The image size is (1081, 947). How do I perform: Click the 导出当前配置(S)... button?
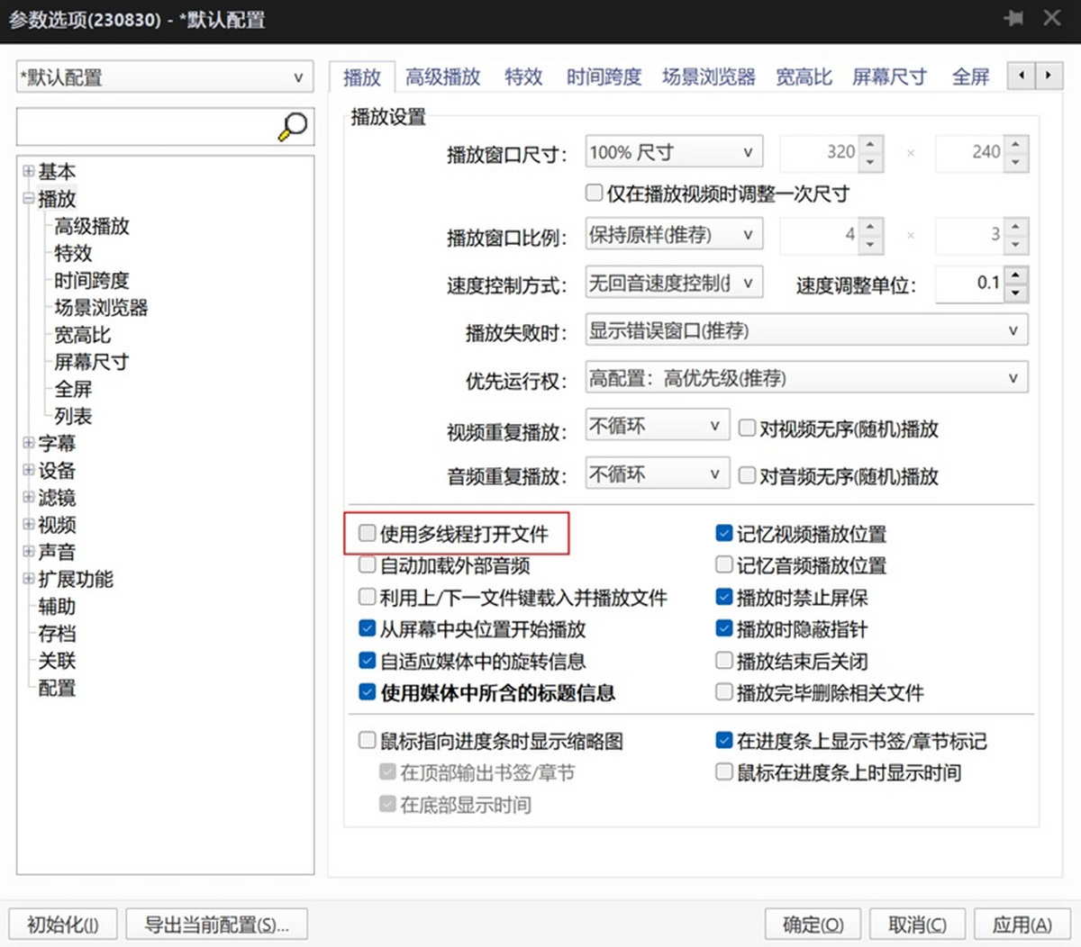216,924
